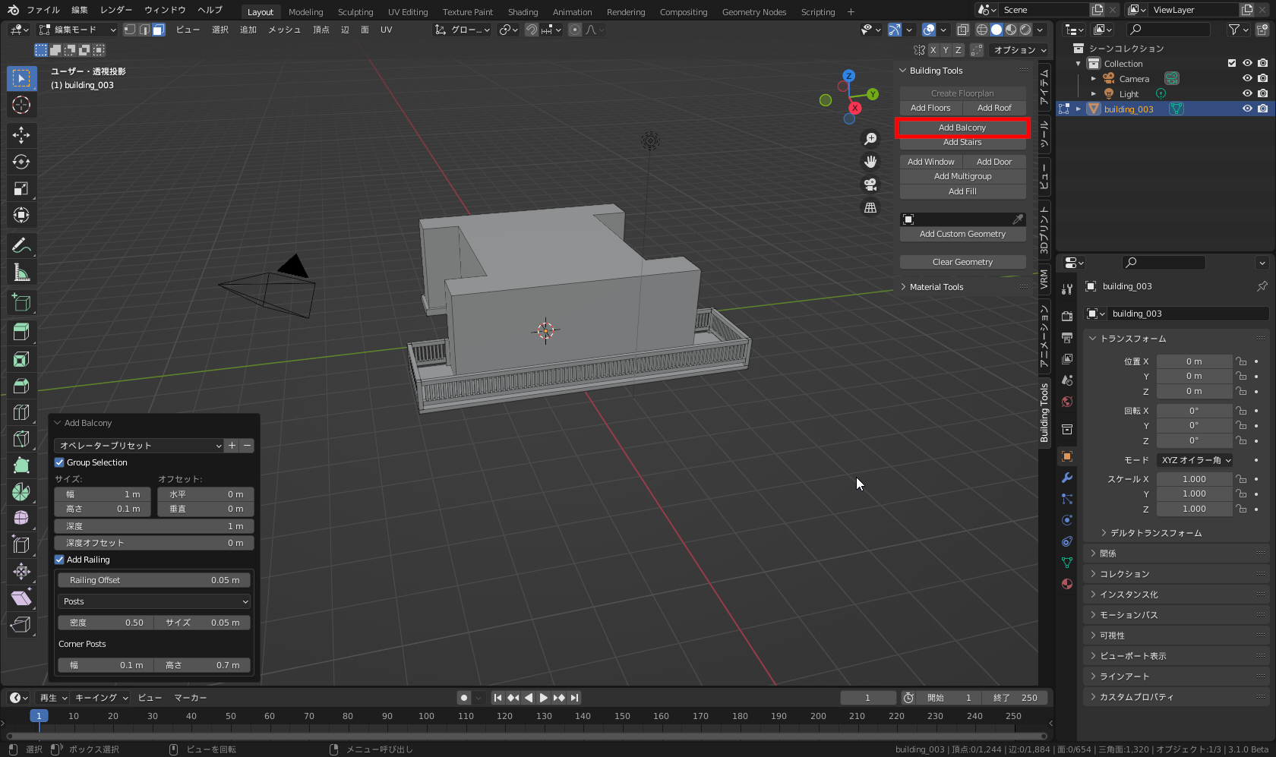Select the 3D Cursor tool
This screenshot has height=757, width=1276.
(21, 105)
